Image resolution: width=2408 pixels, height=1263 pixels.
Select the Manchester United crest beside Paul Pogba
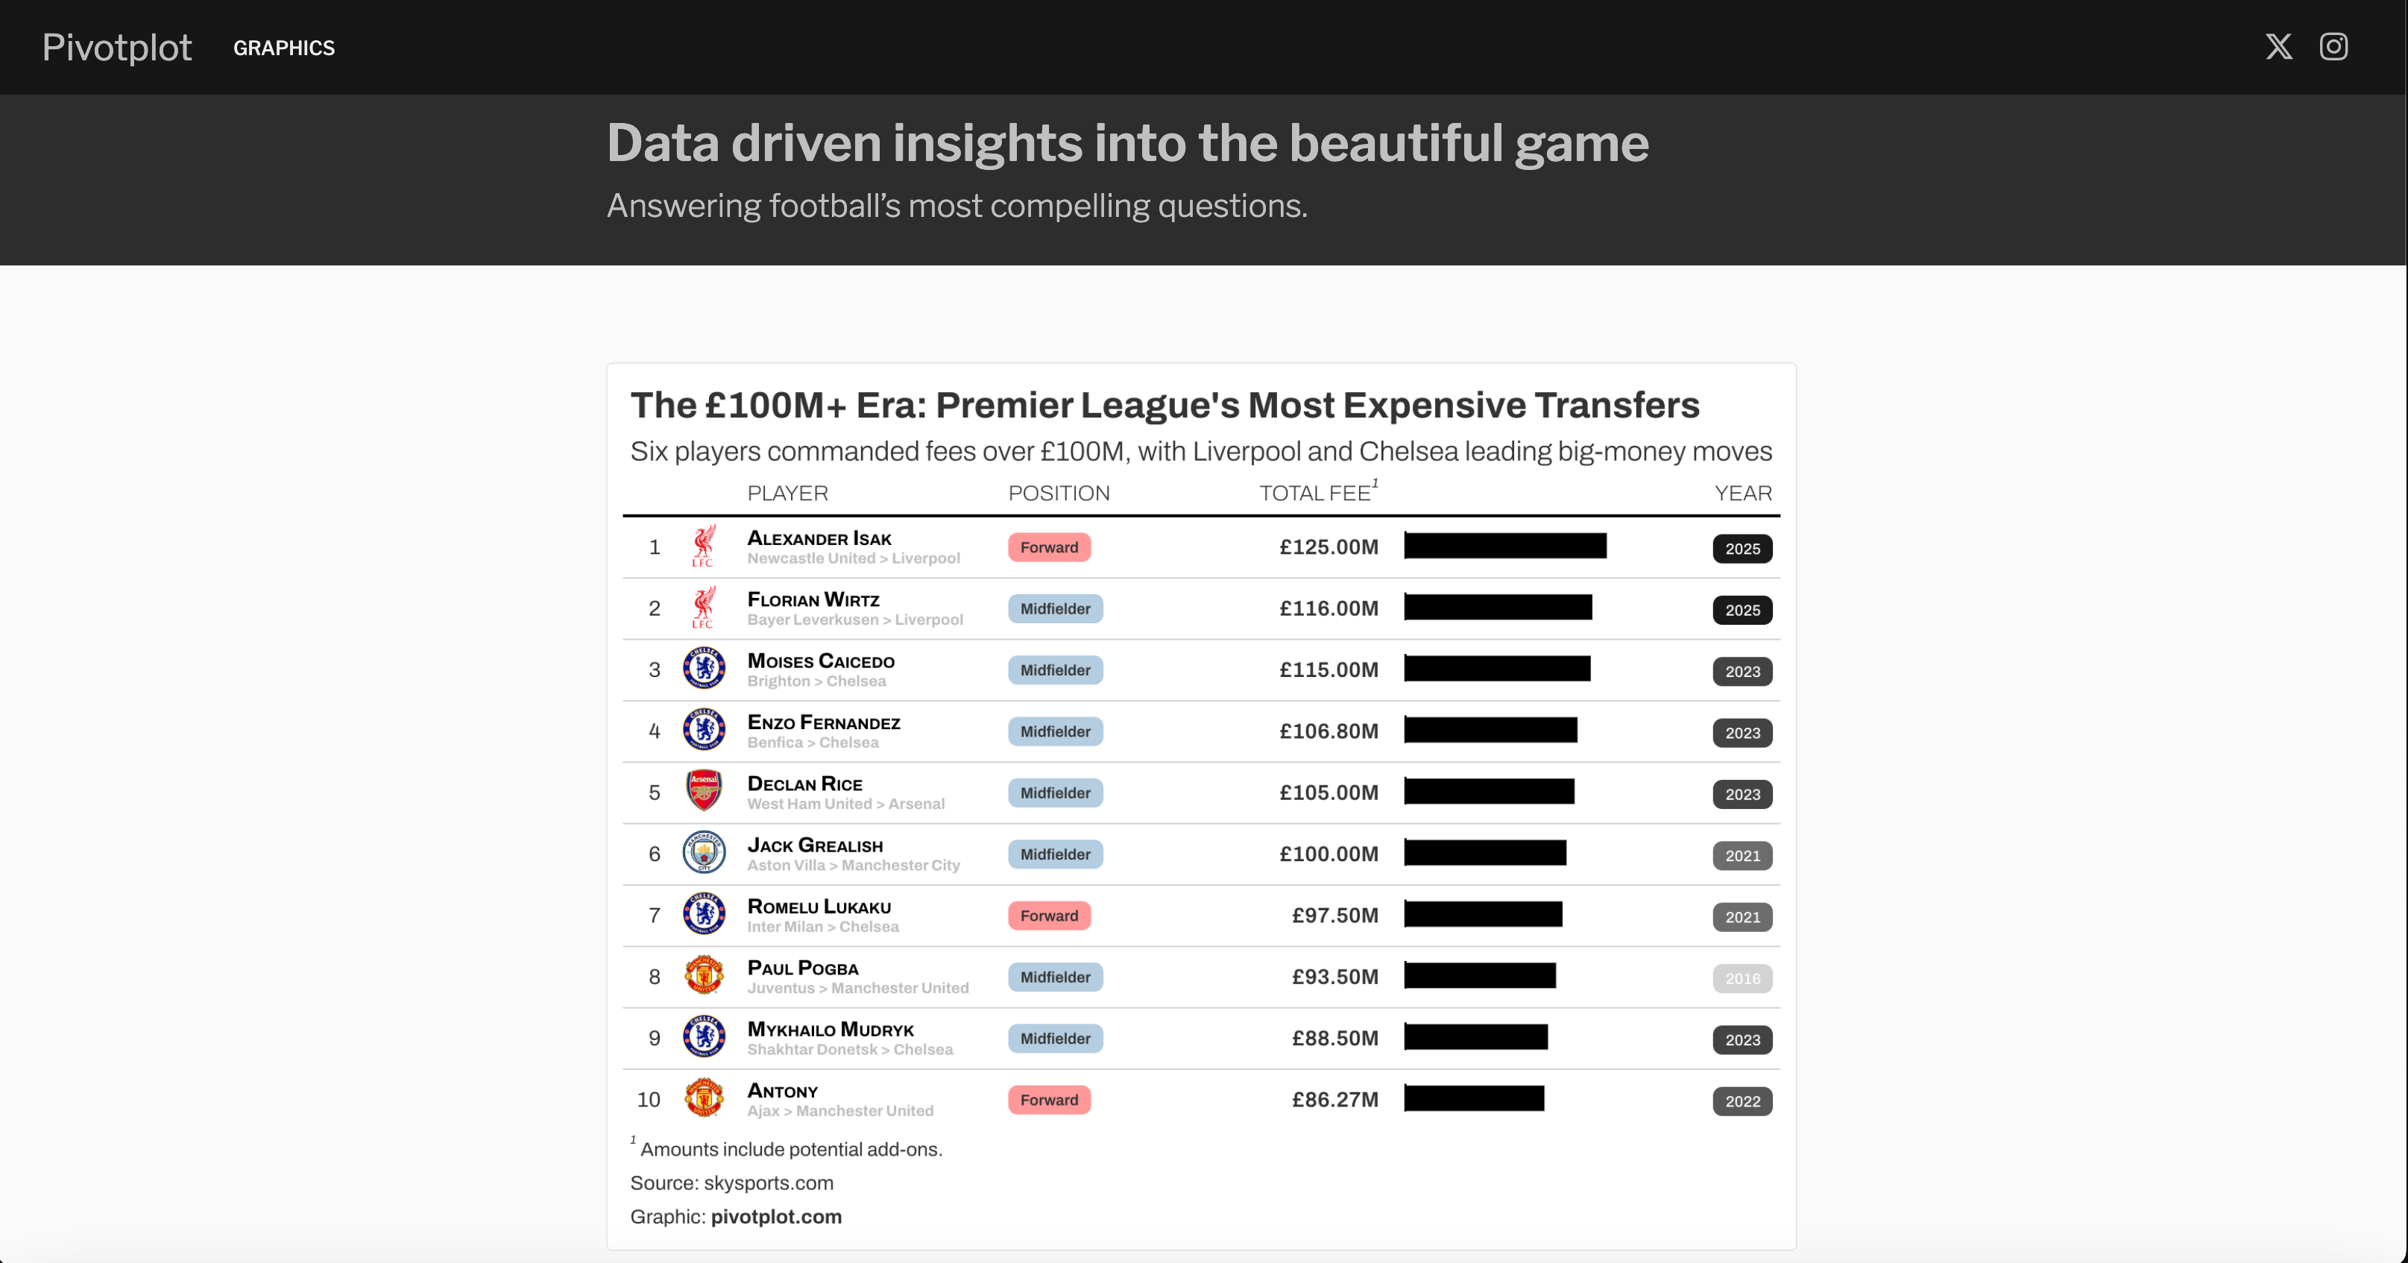[x=704, y=976]
